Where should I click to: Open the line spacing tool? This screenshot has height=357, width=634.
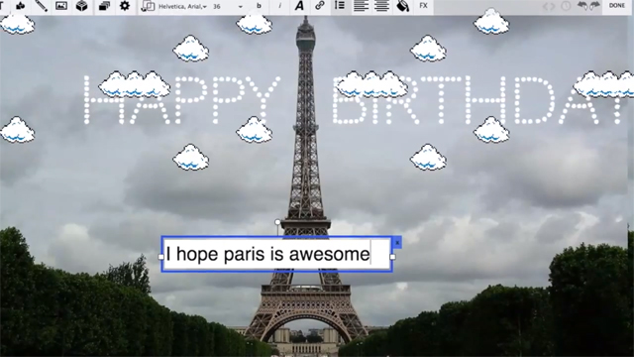pos(340,6)
